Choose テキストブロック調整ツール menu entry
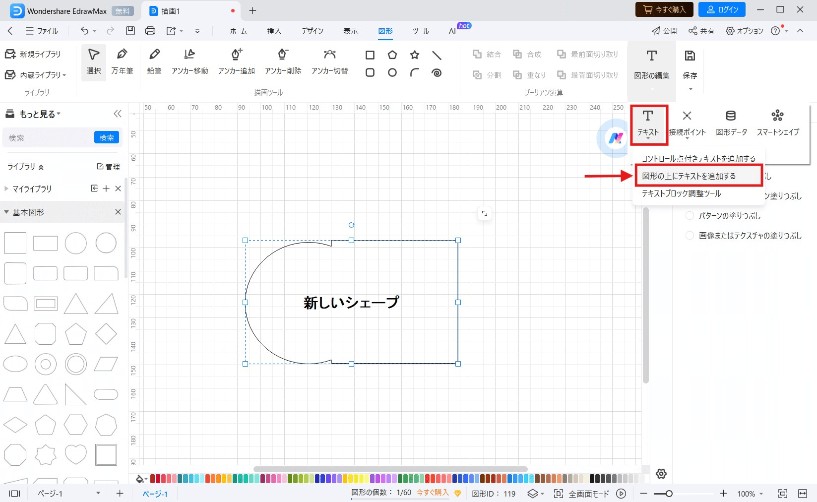 pyautogui.click(x=698, y=193)
